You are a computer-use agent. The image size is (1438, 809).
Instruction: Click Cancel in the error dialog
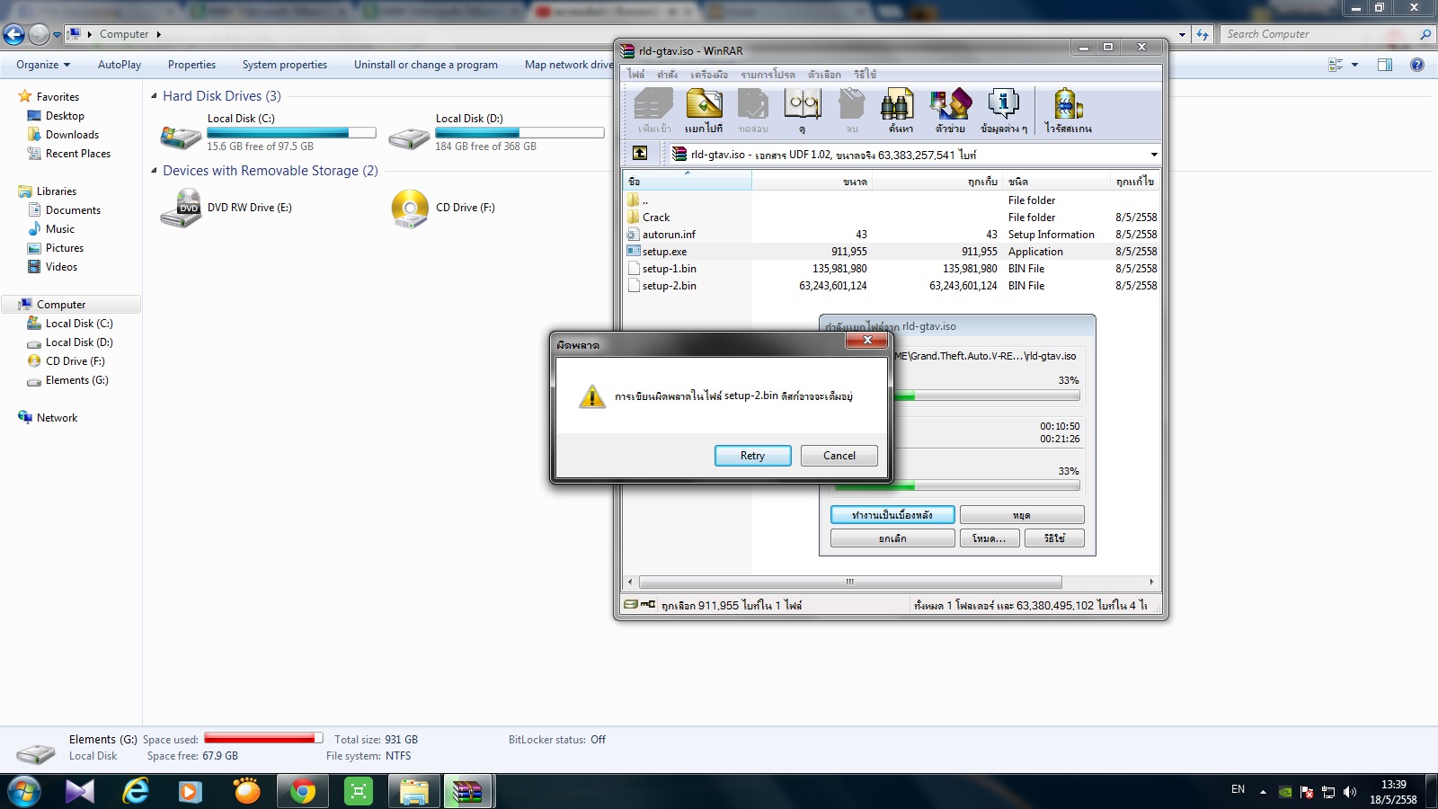pos(839,456)
